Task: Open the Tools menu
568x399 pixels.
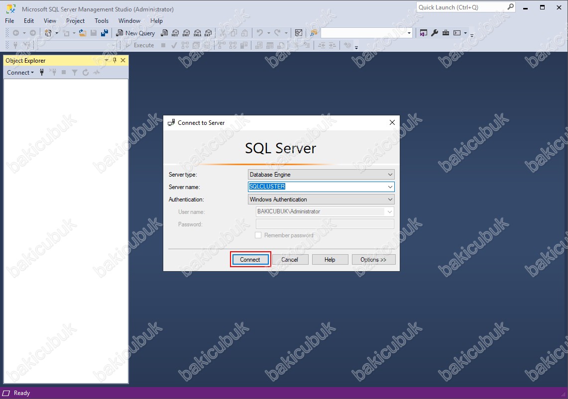Action: pyautogui.click(x=102, y=21)
